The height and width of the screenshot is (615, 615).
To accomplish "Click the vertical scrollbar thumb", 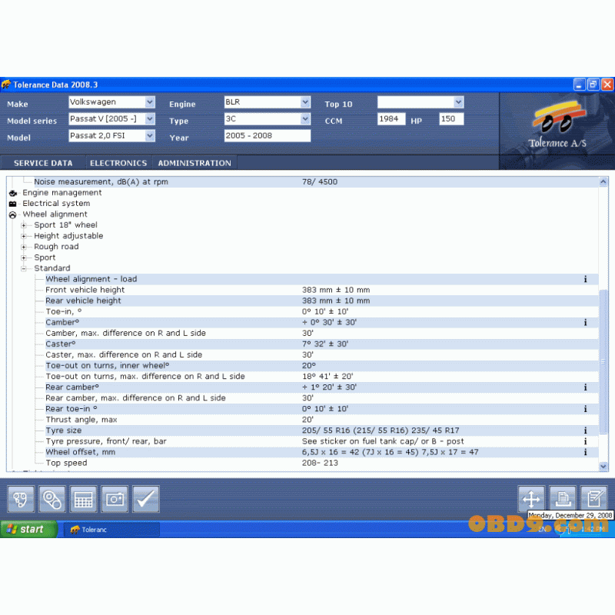I will tap(603, 361).
